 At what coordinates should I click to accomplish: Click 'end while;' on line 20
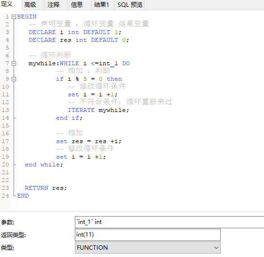coord(44,165)
